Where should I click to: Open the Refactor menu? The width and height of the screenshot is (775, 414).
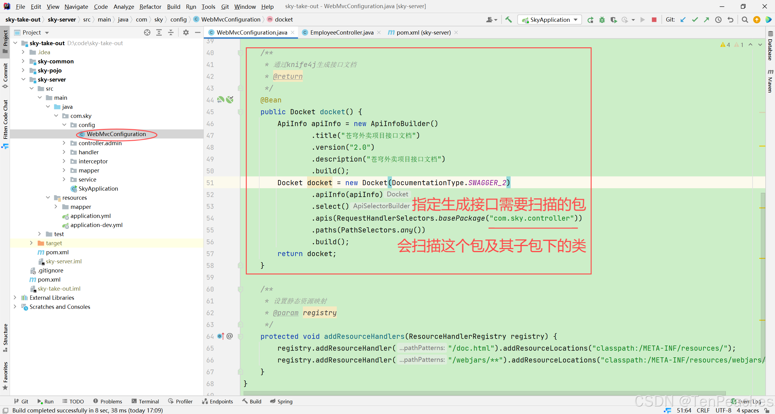point(150,6)
